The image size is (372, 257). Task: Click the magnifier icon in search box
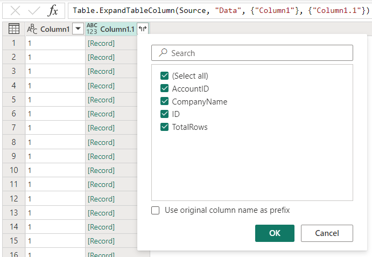click(163, 53)
